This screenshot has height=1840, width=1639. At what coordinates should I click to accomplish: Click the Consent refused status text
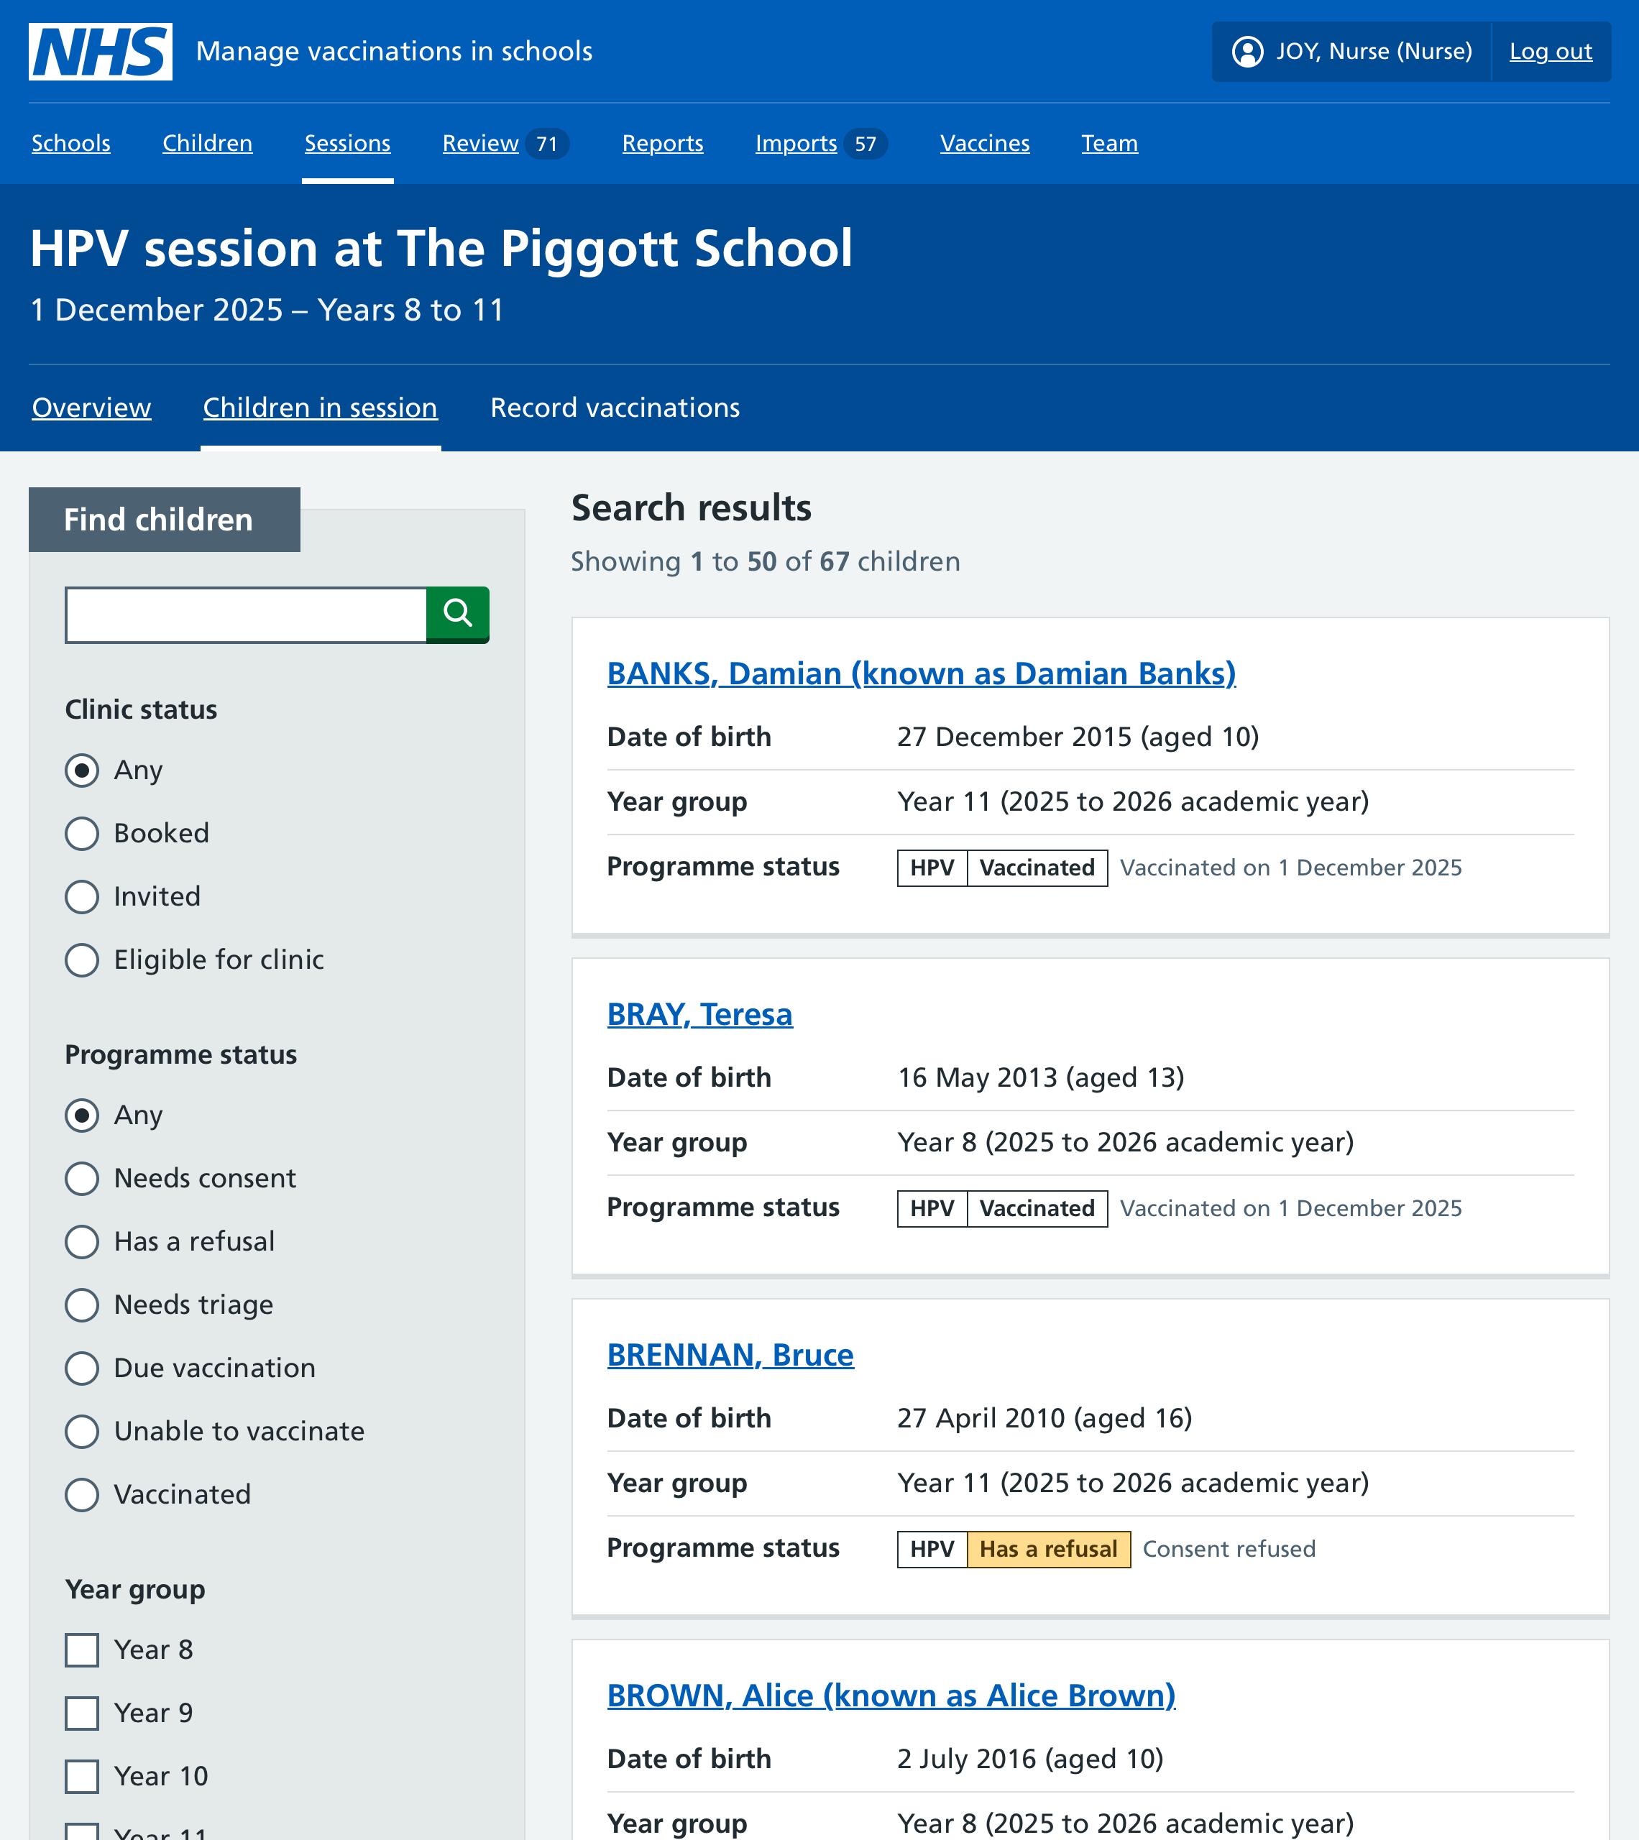coord(1229,1548)
